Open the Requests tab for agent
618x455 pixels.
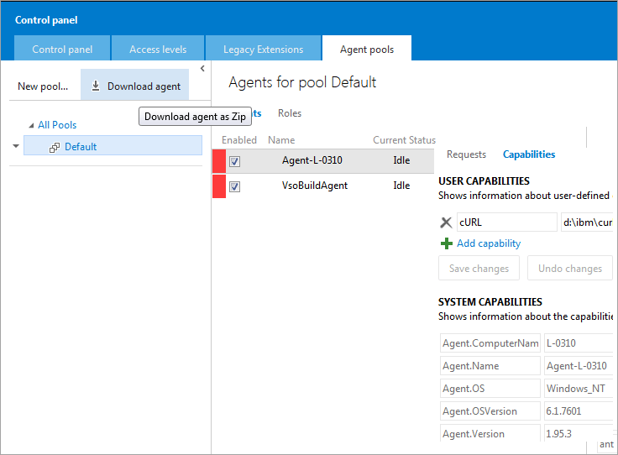(466, 154)
